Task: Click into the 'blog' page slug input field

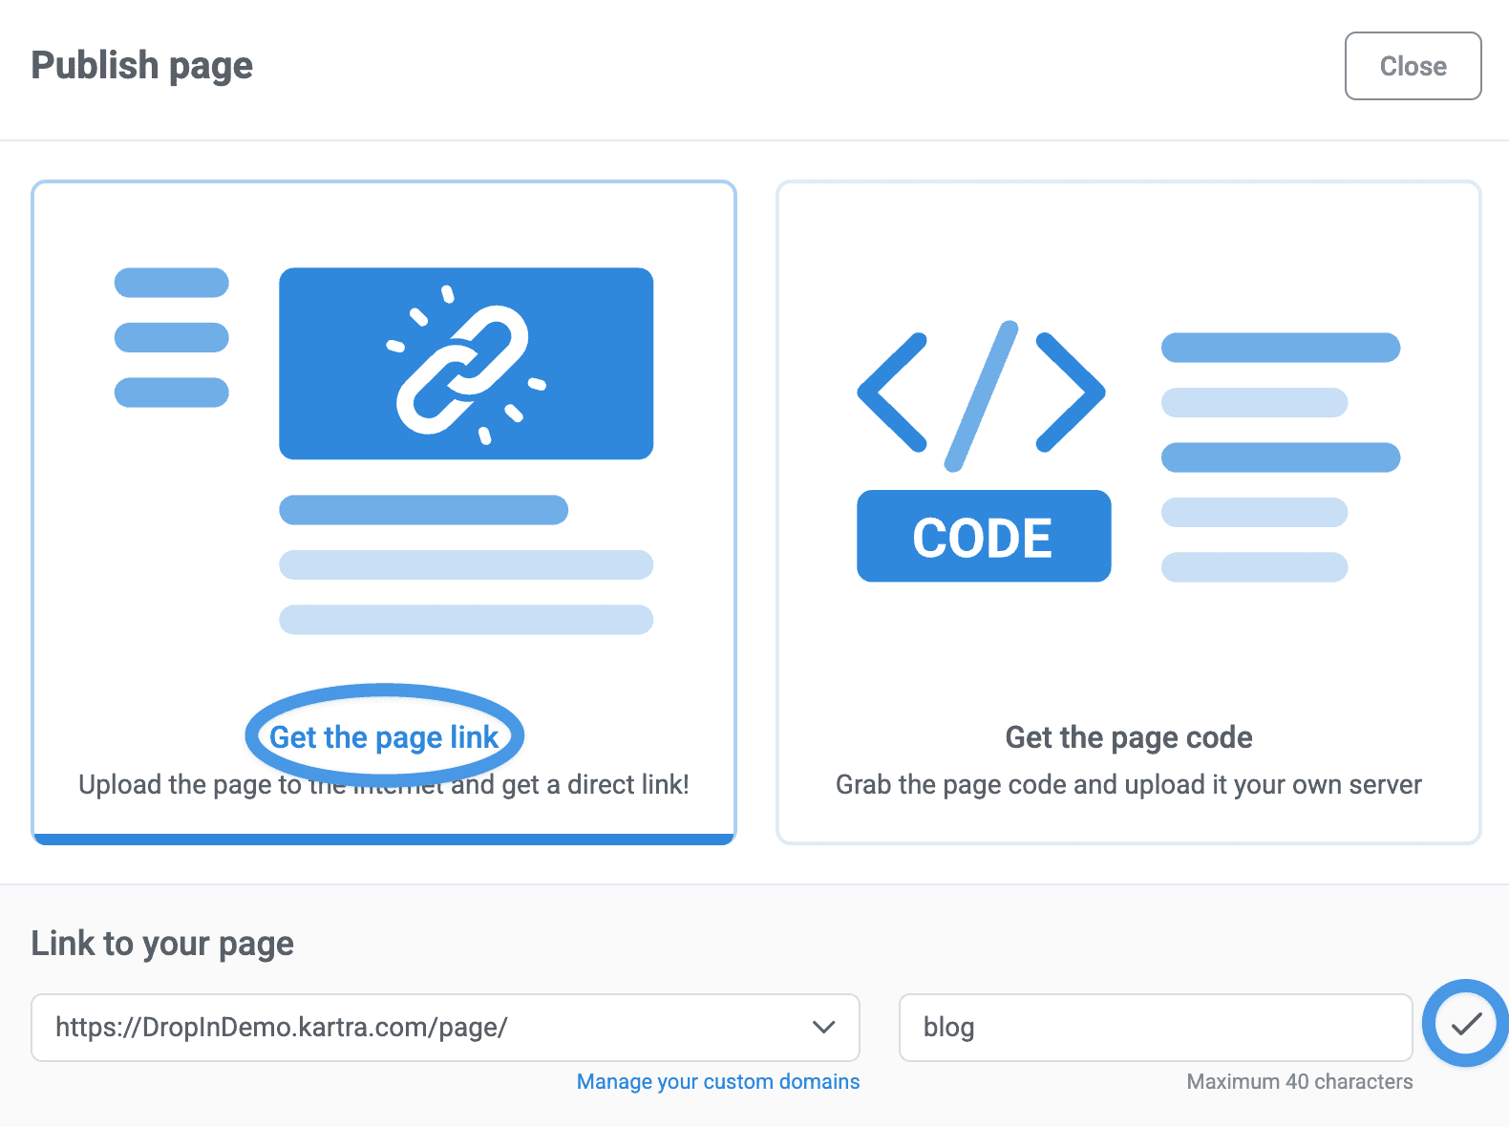Action: point(1156,1028)
